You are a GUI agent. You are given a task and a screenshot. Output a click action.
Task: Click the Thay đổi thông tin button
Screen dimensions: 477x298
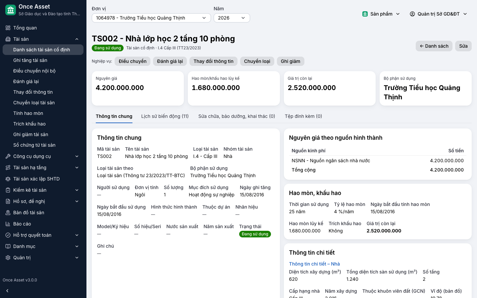coord(213,61)
